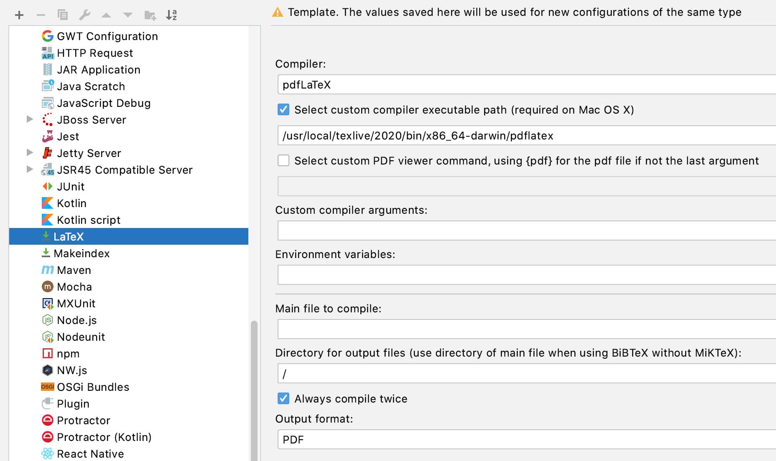This screenshot has width=776, height=461.
Task: Click the Add New Configuration plus icon
Action: [19, 15]
